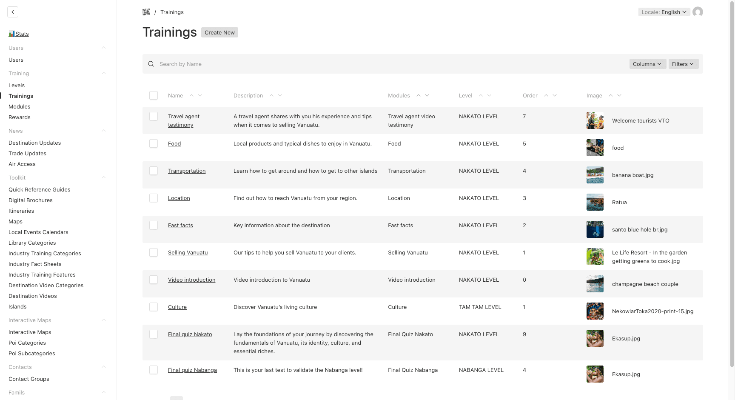Sort the Order column descending
The width and height of the screenshot is (735, 400).
[555, 95]
